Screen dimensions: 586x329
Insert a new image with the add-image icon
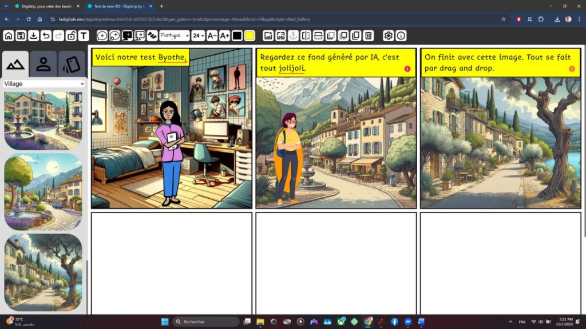tap(267, 35)
